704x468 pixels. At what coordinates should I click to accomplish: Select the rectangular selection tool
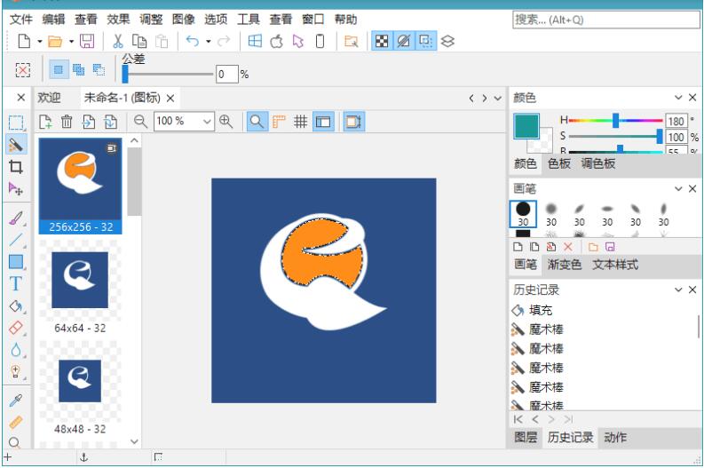(x=16, y=123)
